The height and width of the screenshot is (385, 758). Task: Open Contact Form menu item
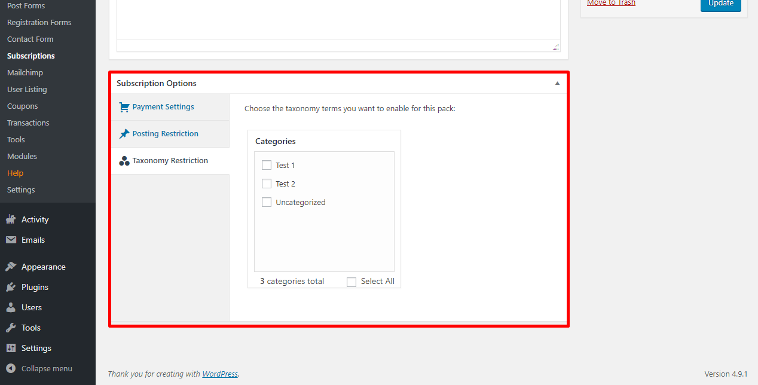point(30,39)
